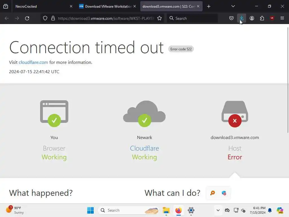The height and width of the screenshot is (217, 289).
Task: Click the blue shield blocked icon
Action: coord(224,193)
